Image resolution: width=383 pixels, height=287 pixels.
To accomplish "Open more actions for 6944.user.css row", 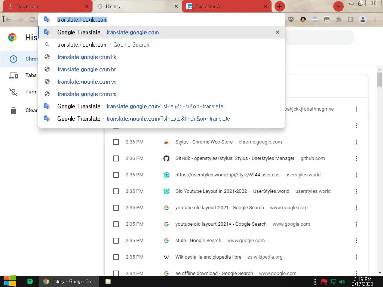I will 356,175.
